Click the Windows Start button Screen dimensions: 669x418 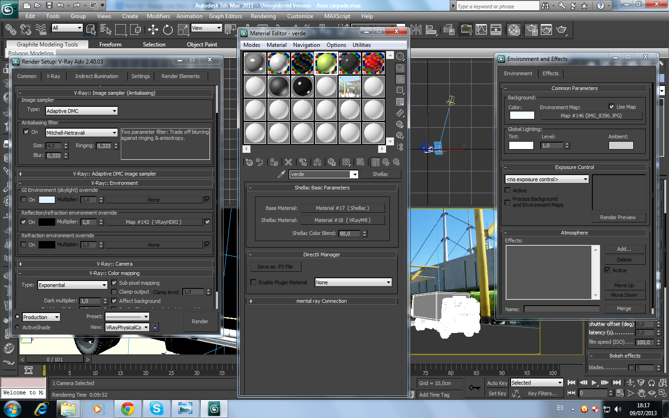point(12,409)
